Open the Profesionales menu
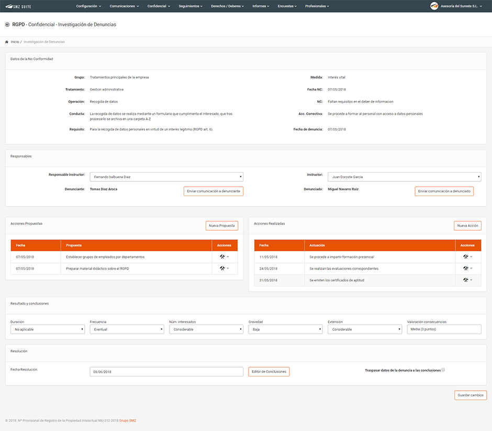Viewport: 492px width, 431px height. [317, 6]
